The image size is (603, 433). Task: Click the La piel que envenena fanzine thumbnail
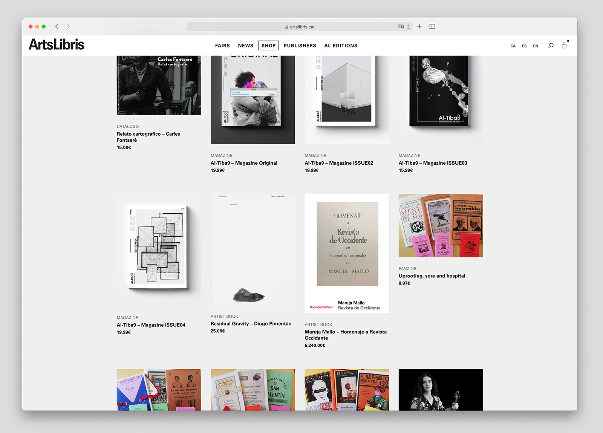tap(159, 390)
